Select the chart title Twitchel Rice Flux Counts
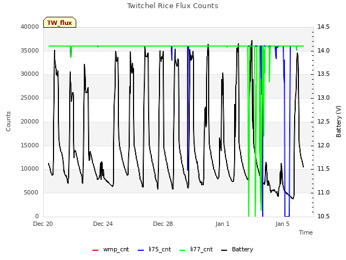346x260 pixels. tap(172, 6)
